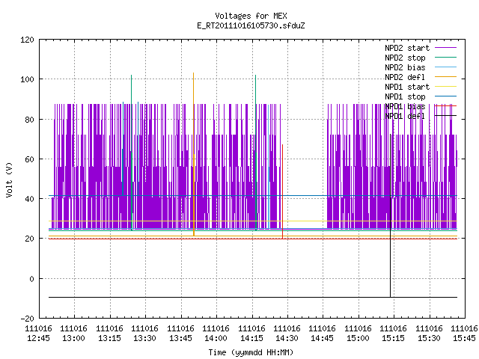
Task: Click the NPD1 start legend label
Action: [x=407, y=87]
